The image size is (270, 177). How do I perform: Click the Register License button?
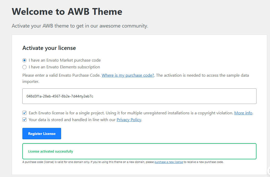click(x=42, y=134)
